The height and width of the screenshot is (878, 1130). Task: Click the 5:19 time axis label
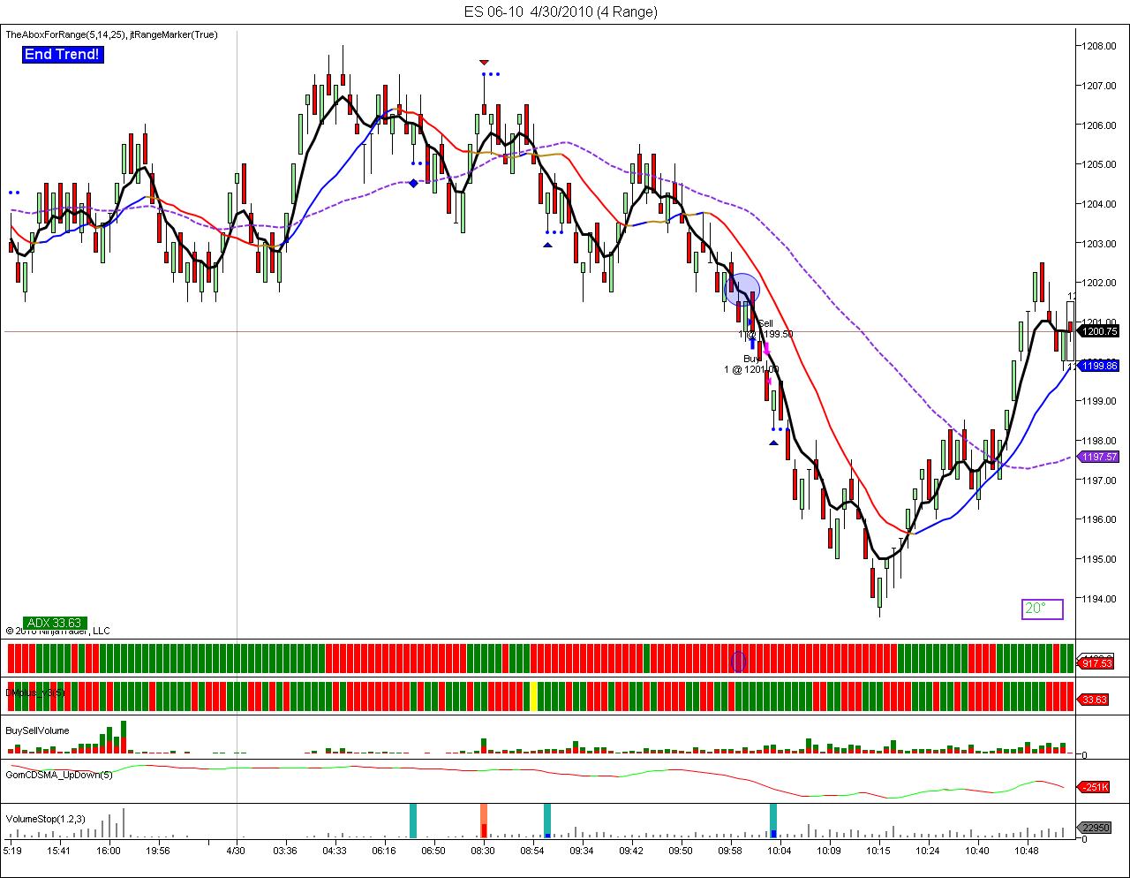[x=12, y=851]
